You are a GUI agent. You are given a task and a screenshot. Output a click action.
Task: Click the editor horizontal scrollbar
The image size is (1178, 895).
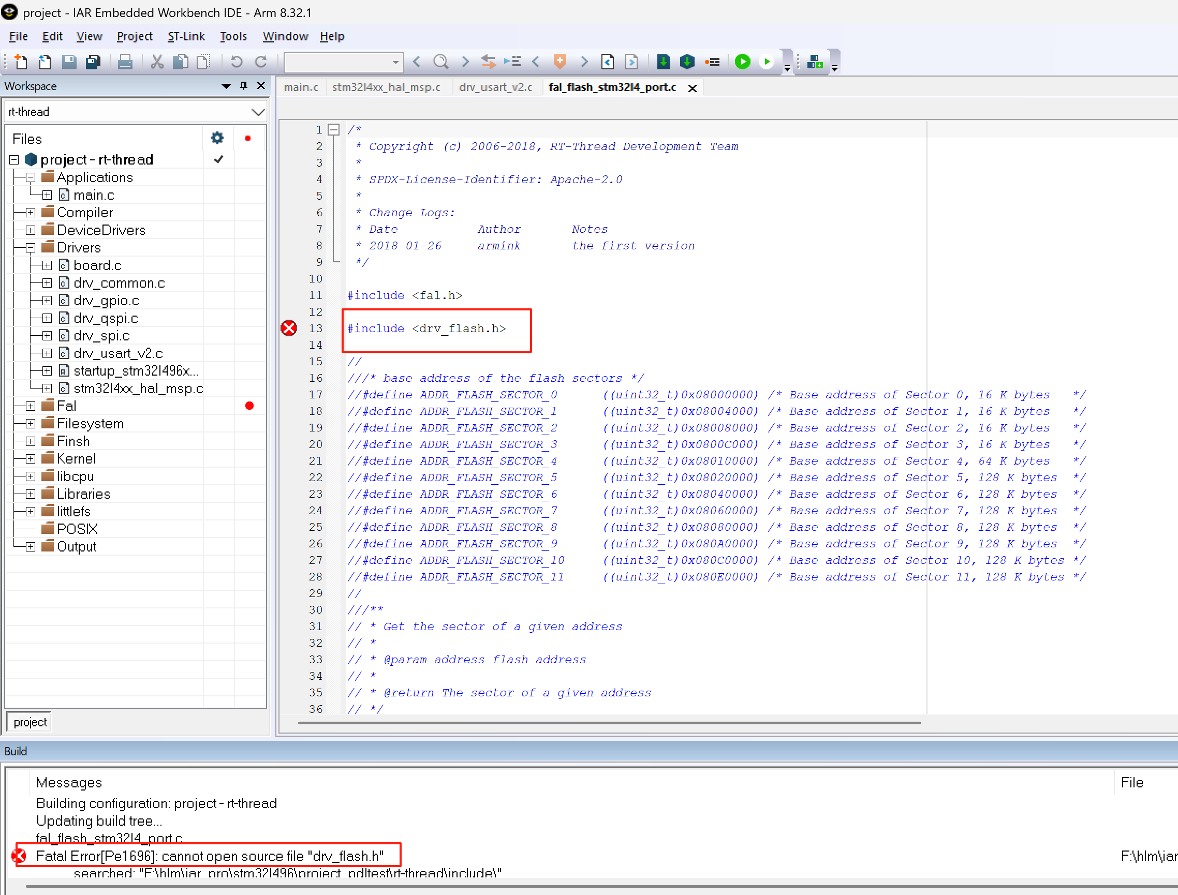pos(609,723)
